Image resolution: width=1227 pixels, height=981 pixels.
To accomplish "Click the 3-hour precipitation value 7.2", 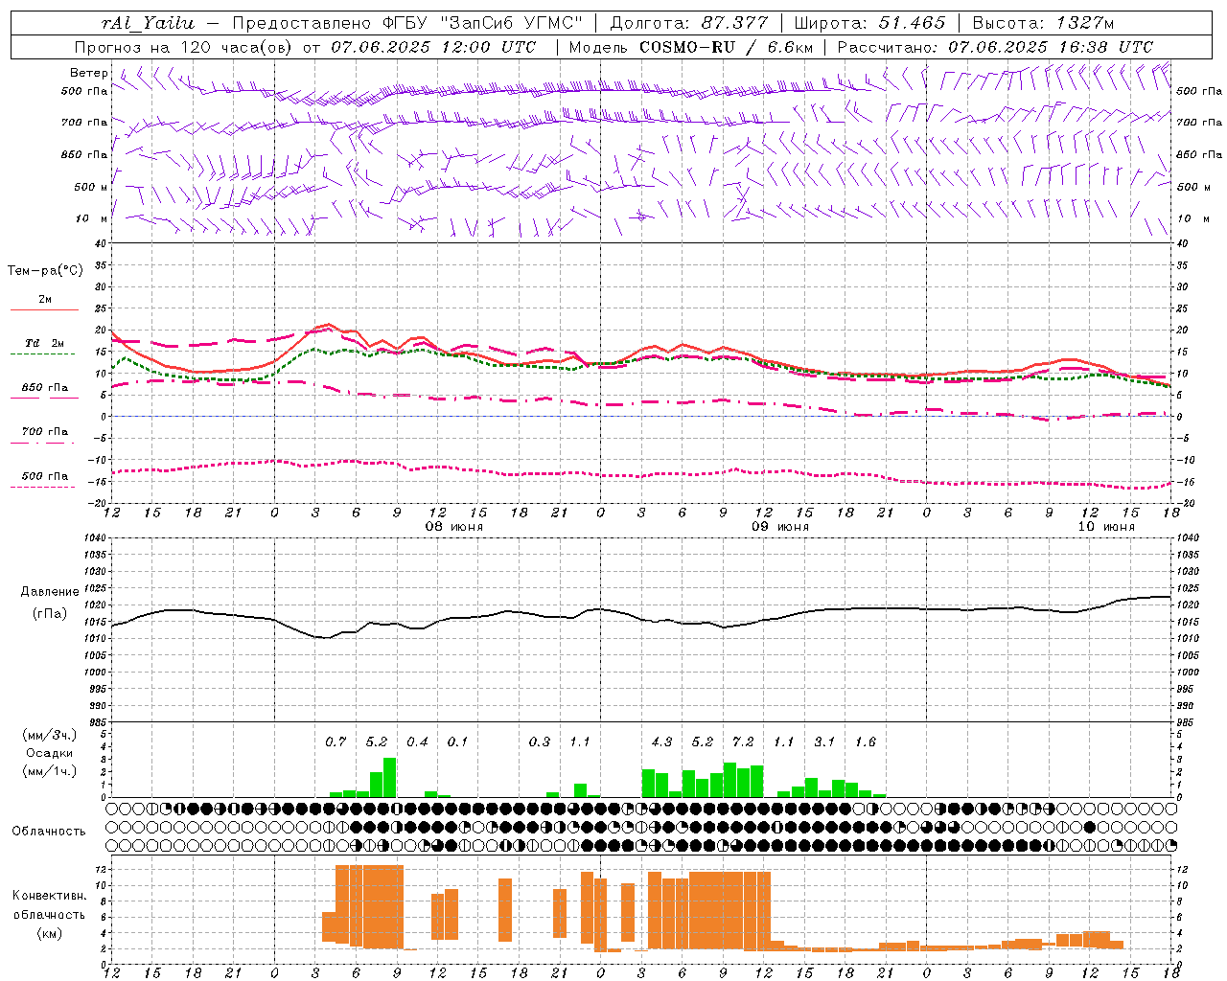I will tap(743, 741).
